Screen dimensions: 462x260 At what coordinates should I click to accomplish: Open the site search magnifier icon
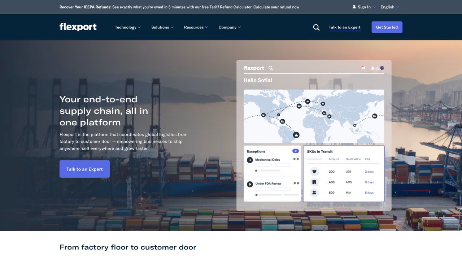[316, 27]
